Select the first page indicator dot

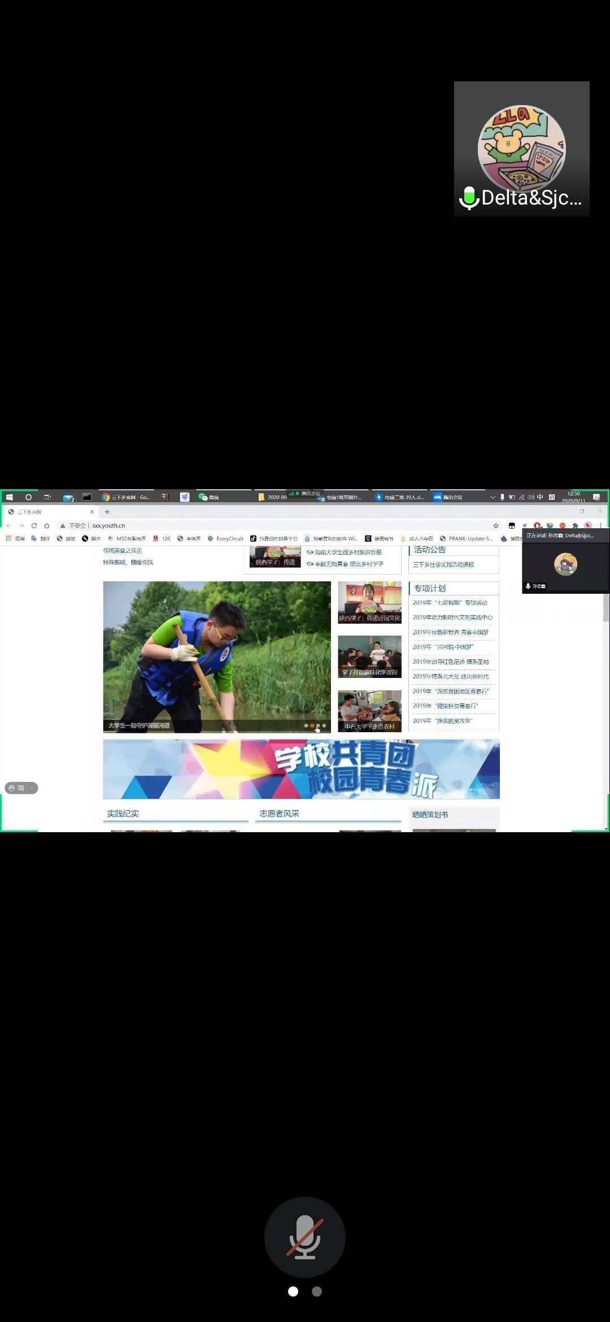[293, 1291]
